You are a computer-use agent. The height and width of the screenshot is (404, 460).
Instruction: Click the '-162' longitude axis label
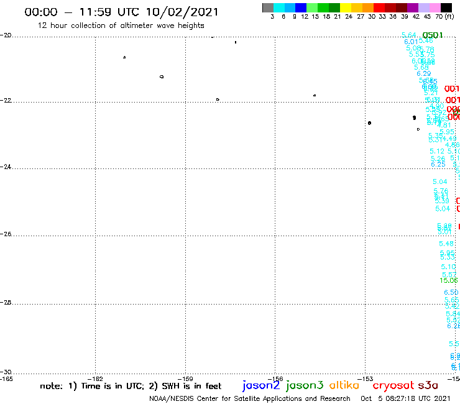click(95, 379)
